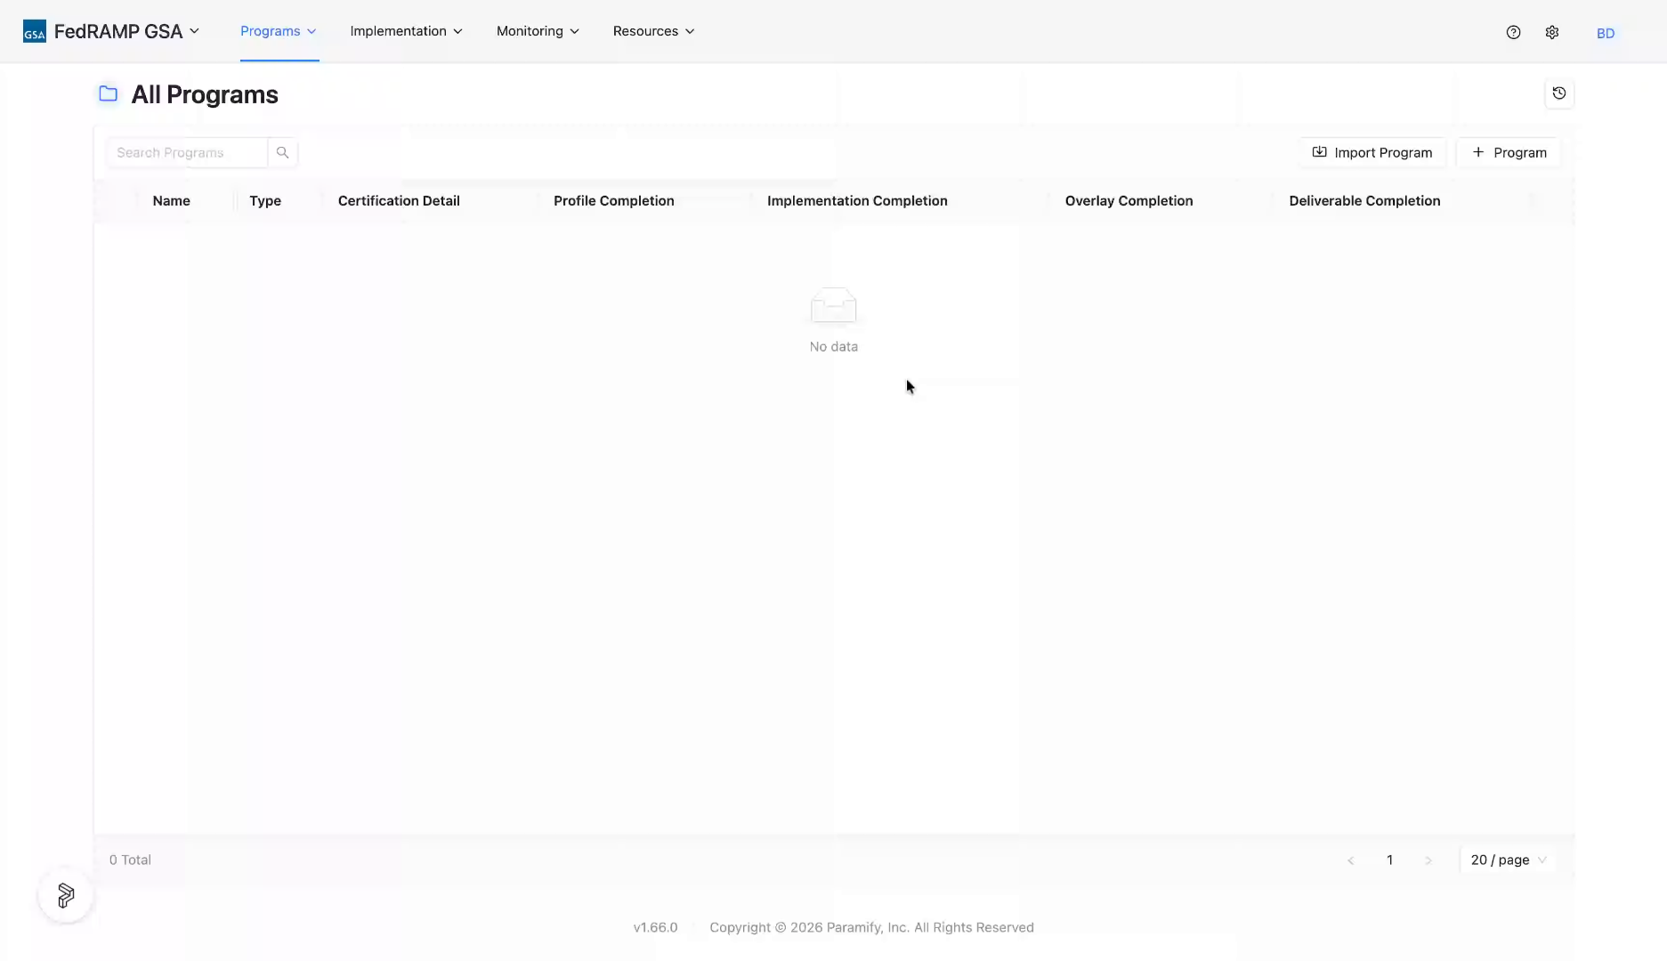
Task: Open the history clock icon
Action: coord(1559,93)
